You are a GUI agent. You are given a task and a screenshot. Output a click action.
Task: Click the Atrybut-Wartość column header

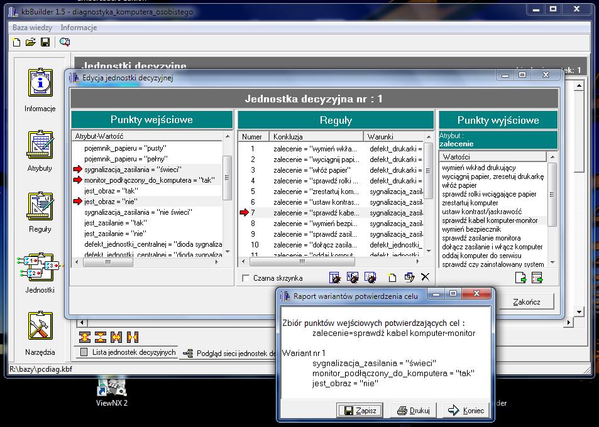pos(147,136)
